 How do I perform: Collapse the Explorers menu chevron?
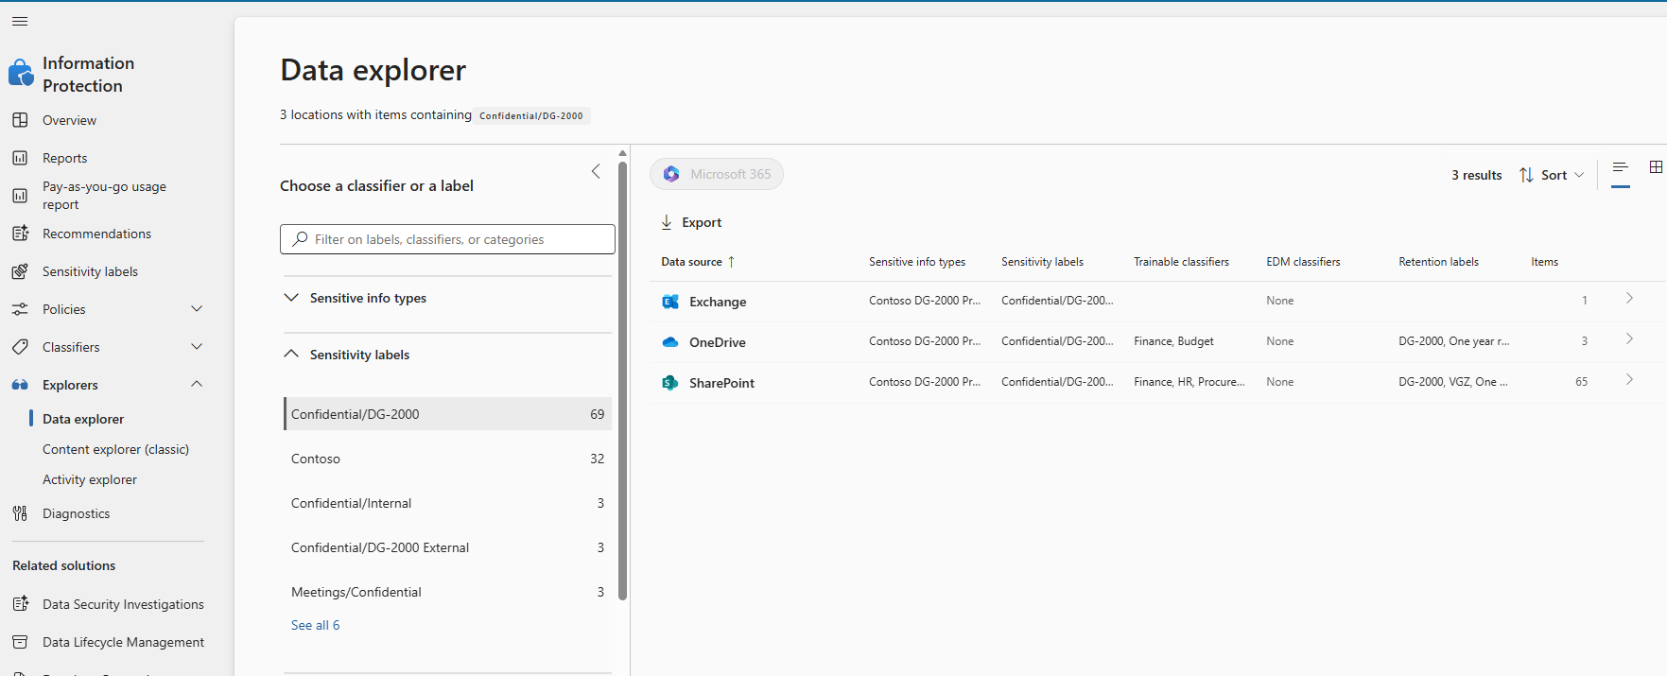pos(197,384)
